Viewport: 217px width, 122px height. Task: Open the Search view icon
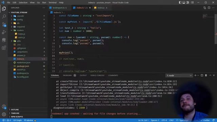[x=4, y=17]
